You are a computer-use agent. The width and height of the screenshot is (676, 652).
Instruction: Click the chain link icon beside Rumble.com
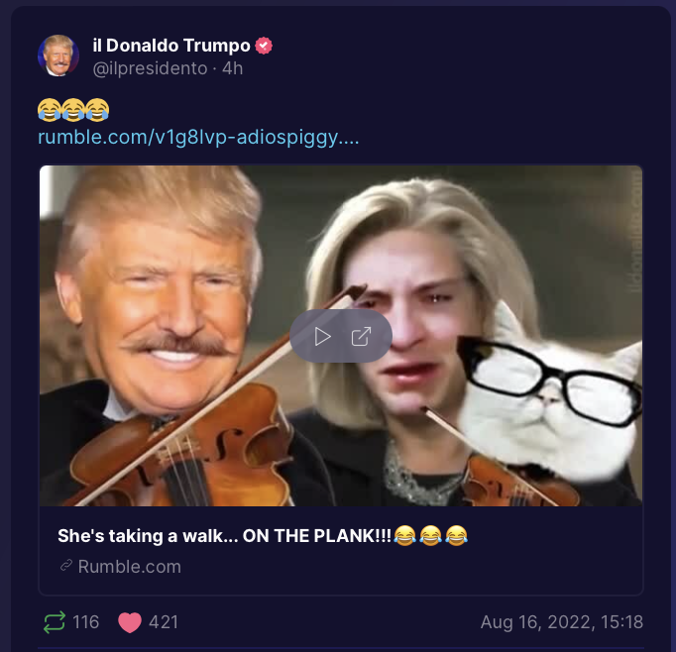pos(66,566)
